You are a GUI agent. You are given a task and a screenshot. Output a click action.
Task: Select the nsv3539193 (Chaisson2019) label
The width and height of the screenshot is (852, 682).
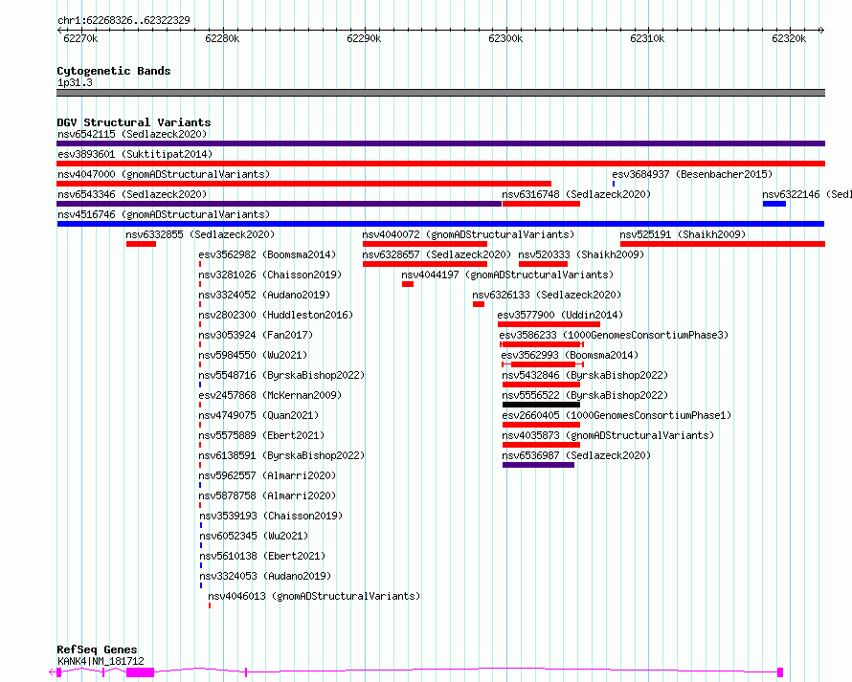click(x=271, y=516)
